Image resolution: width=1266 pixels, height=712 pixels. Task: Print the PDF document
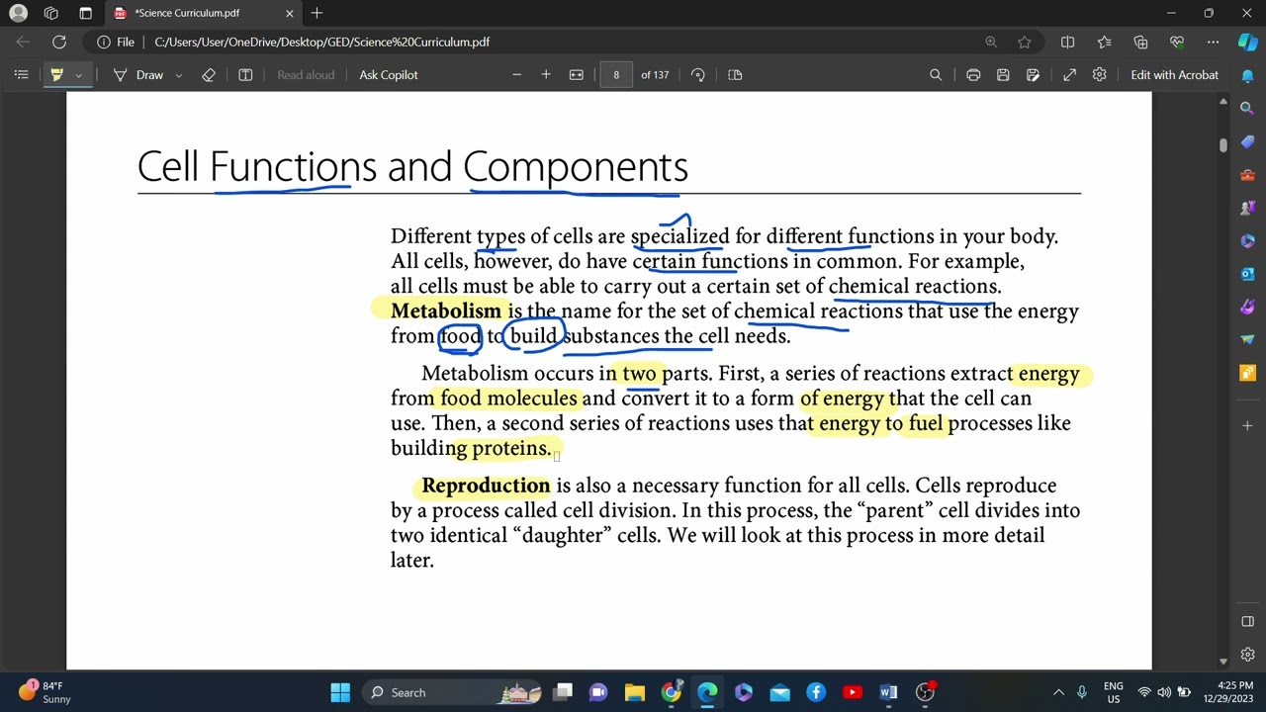(x=973, y=75)
